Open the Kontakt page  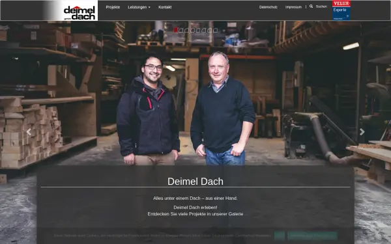tap(165, 7)
